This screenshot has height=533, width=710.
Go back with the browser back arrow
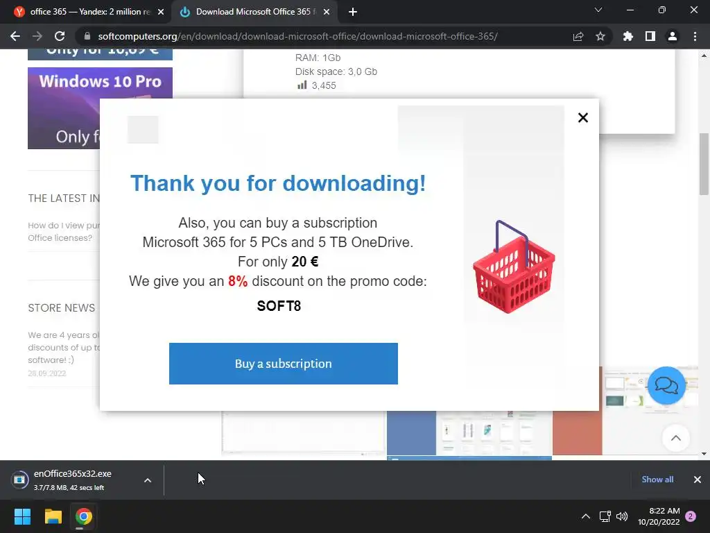pos(15,36)
